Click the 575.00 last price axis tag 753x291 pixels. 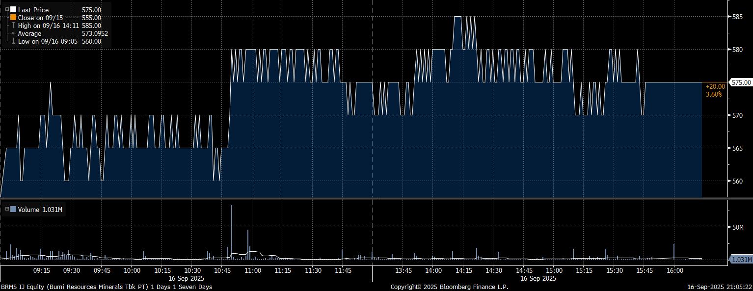[741, 82]
